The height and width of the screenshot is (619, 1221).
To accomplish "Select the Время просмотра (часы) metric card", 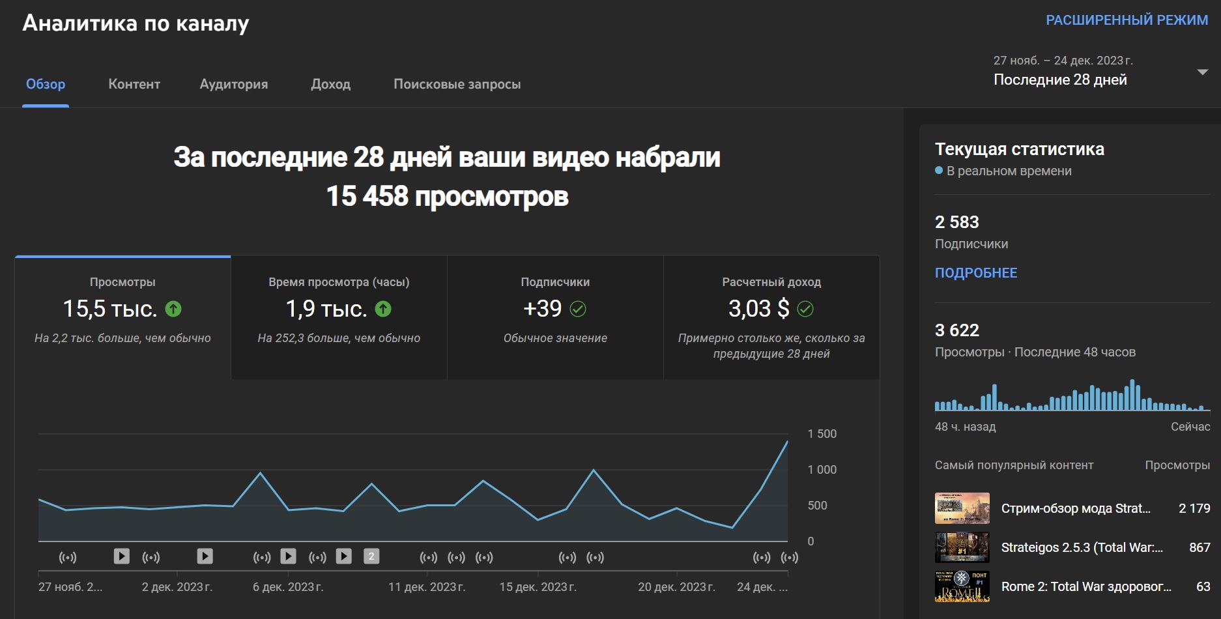I will [x=339, y=317].
